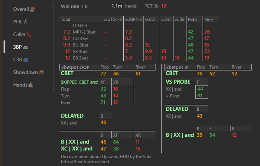This screenshot has height=166, width=260.
Task: Click the BU 3bet row label
Action: (81, 45)
